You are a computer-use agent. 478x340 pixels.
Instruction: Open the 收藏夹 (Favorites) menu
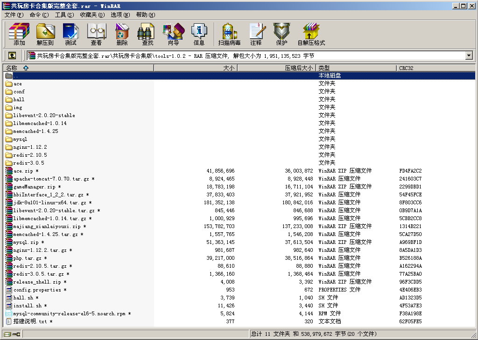pos(92,15)
